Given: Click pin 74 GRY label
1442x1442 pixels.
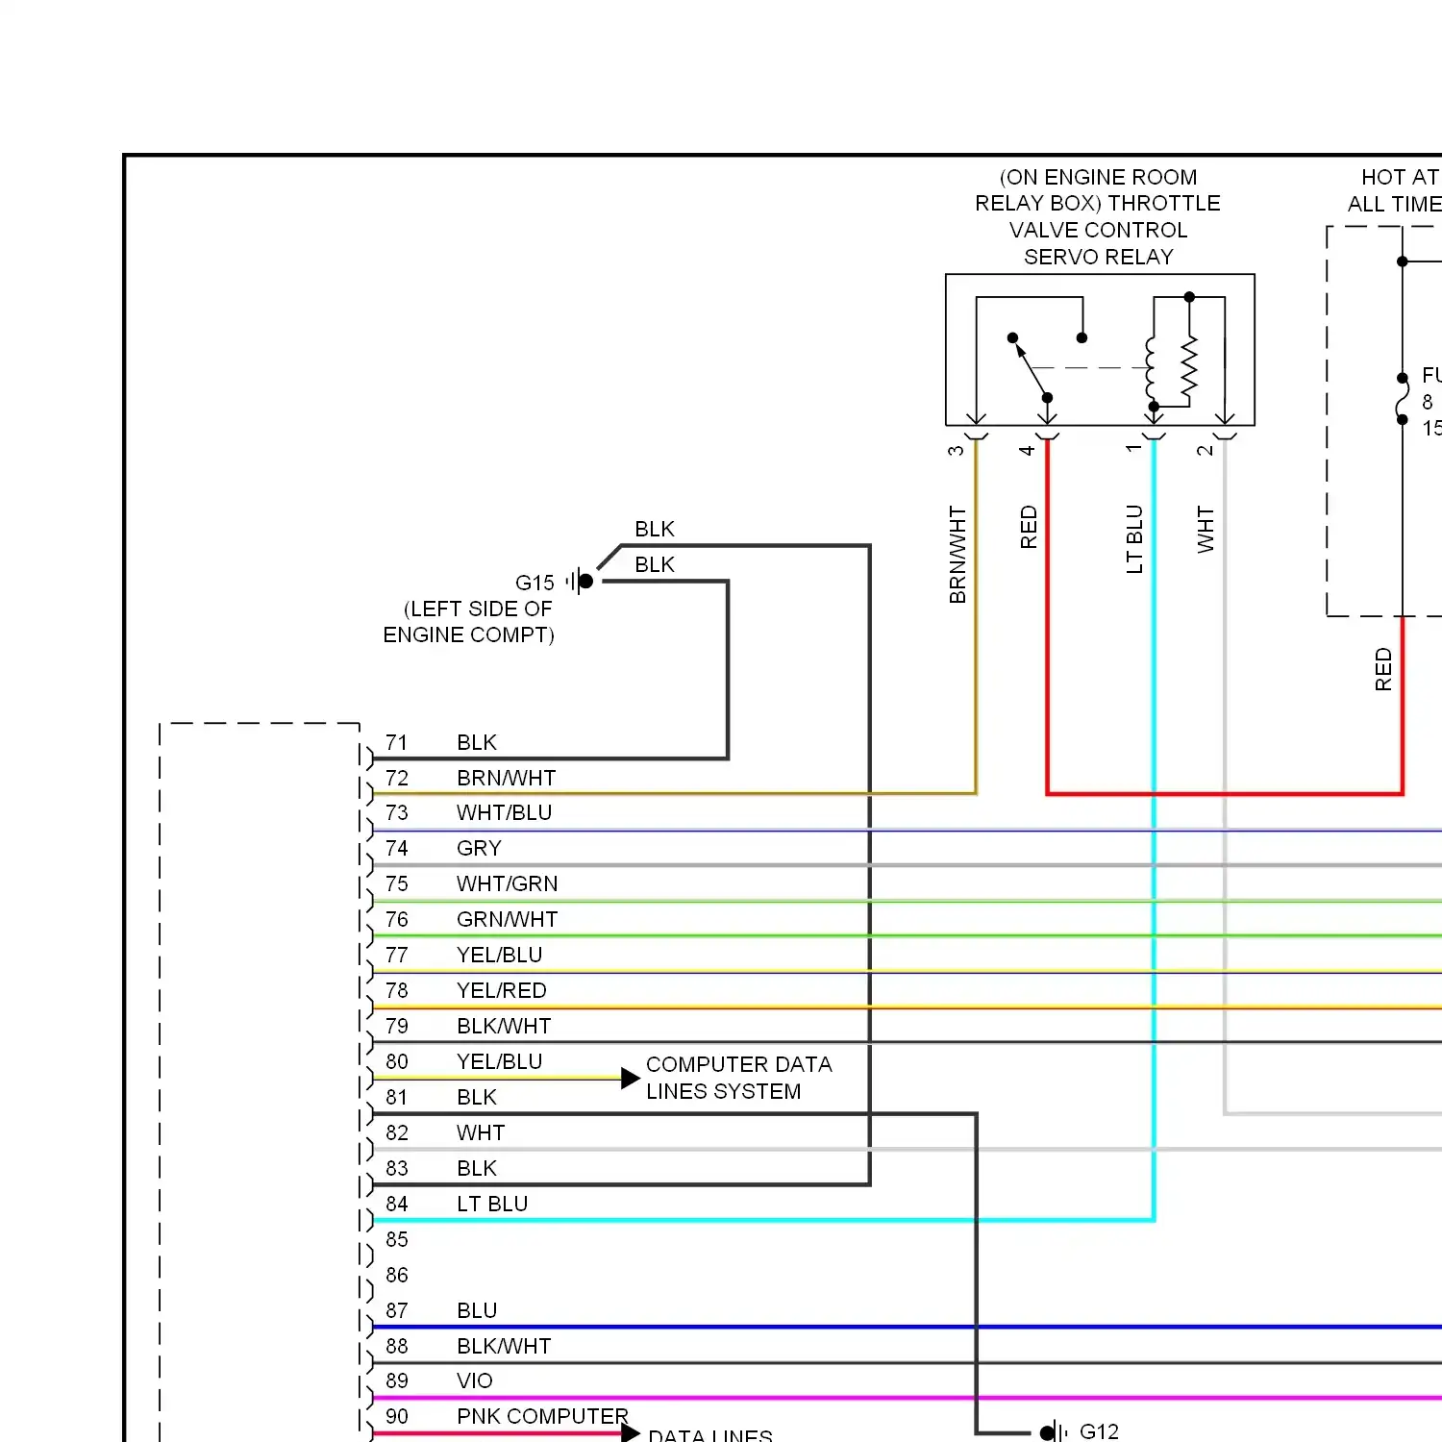Looking at the screenshot, I should pos(479,848).
